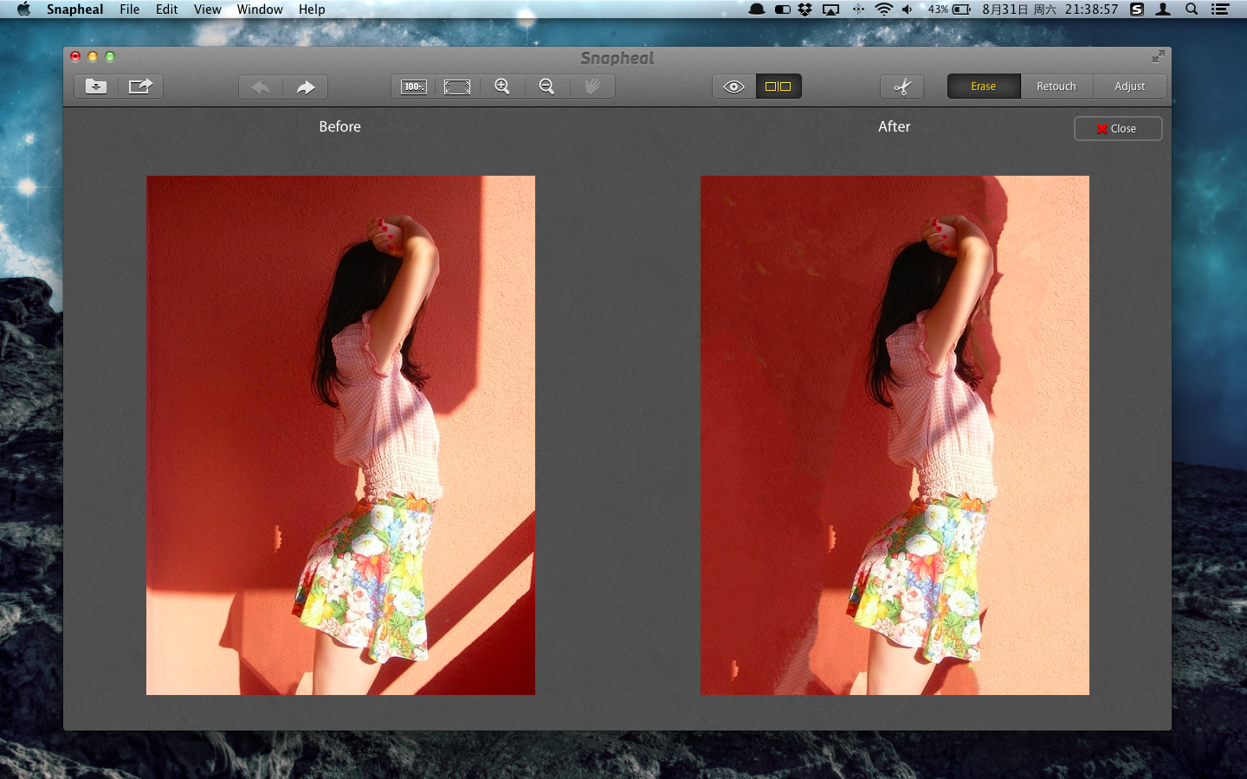This screenshot has width=1247, height=779.
Task: Select the hand pan tool
Action: click(592, 87)
